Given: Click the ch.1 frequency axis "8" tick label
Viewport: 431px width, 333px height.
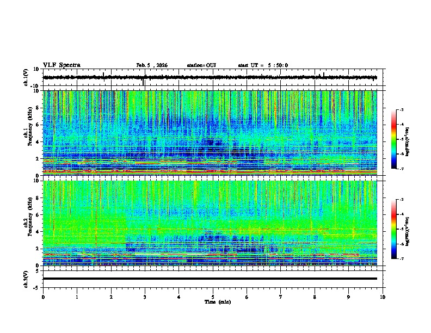Looking at the screenshot, I should (38, 108).
